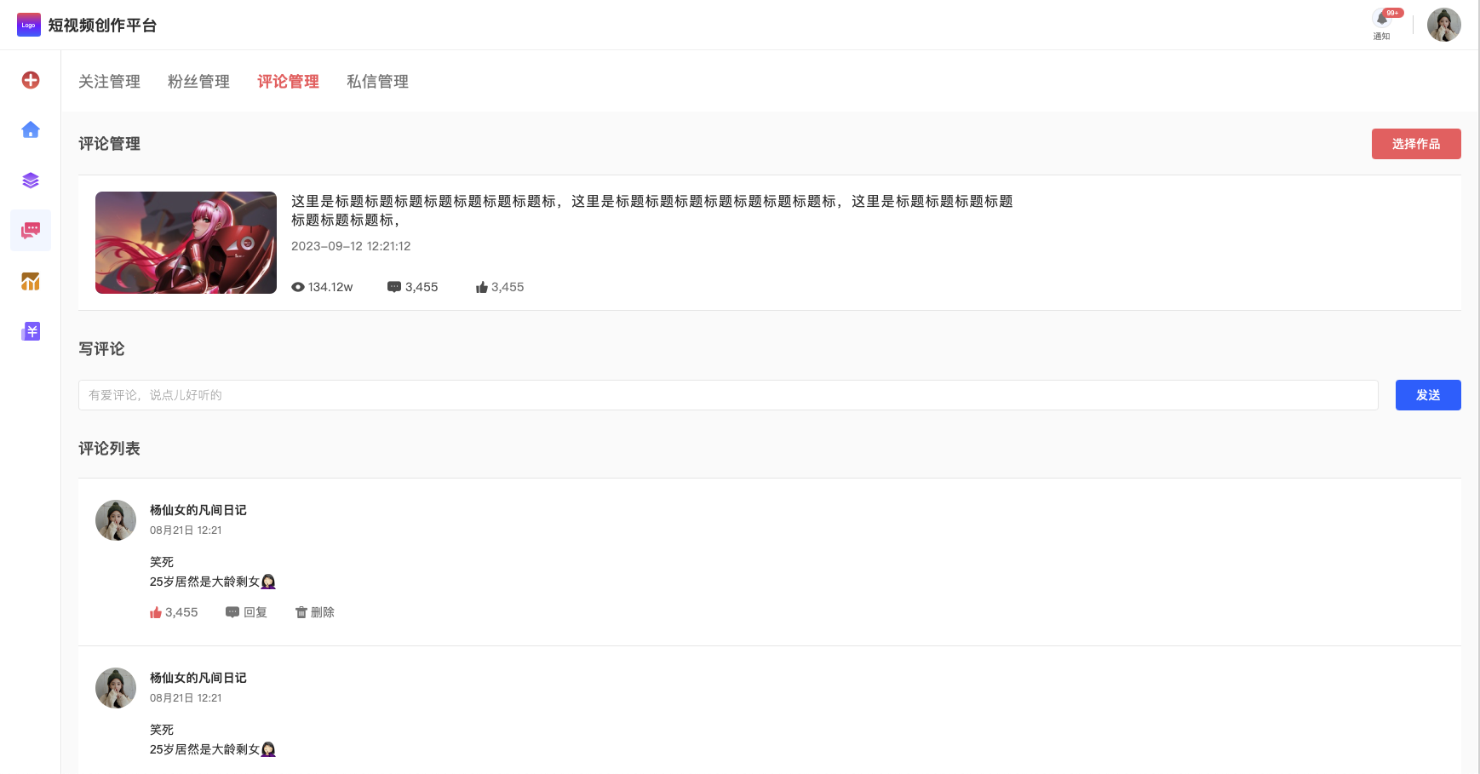Switch to 私信管理 tab
This screenshot has height=774, width=1480.
pos(377,82)
